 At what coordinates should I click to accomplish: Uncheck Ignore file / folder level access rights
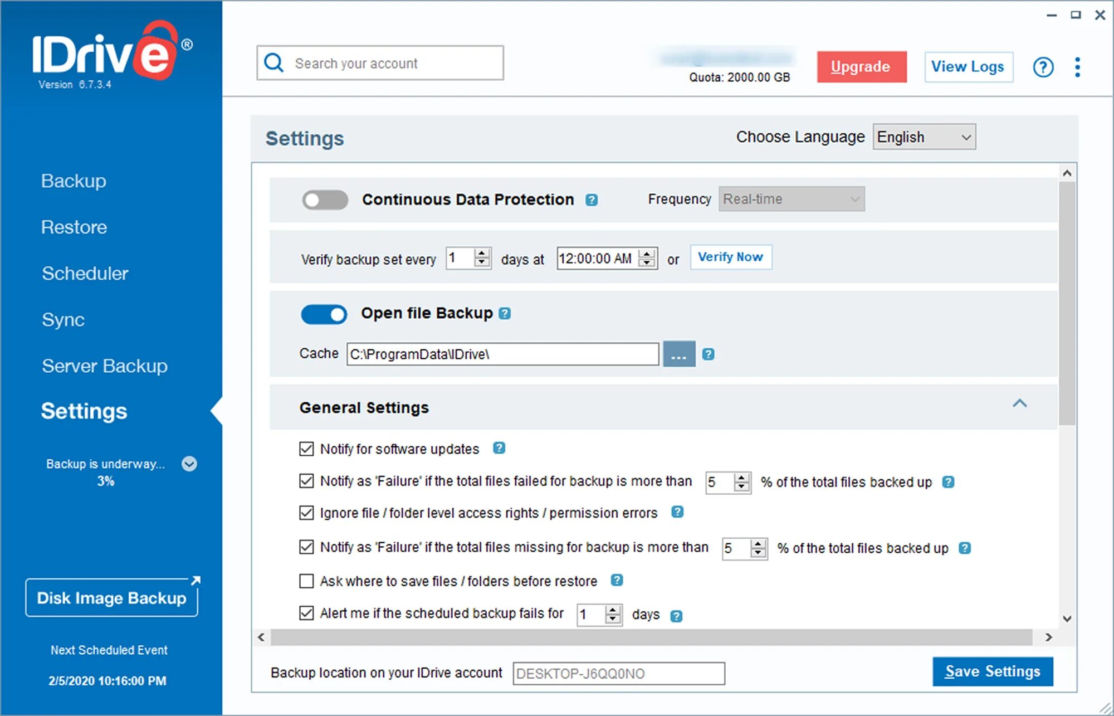pyautogui.click(x=306, y=513)
